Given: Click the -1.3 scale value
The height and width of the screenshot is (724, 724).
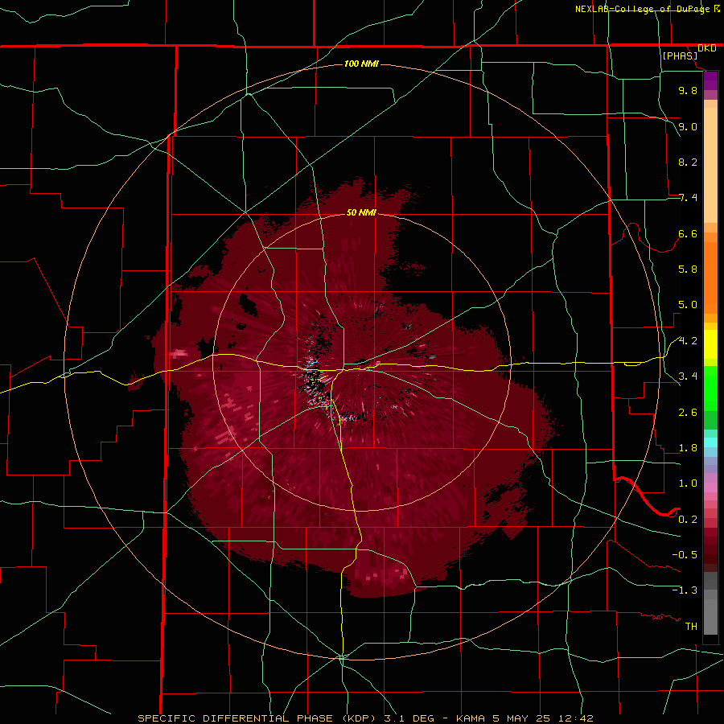Looking at the screenshot, I should pos(685,590).
